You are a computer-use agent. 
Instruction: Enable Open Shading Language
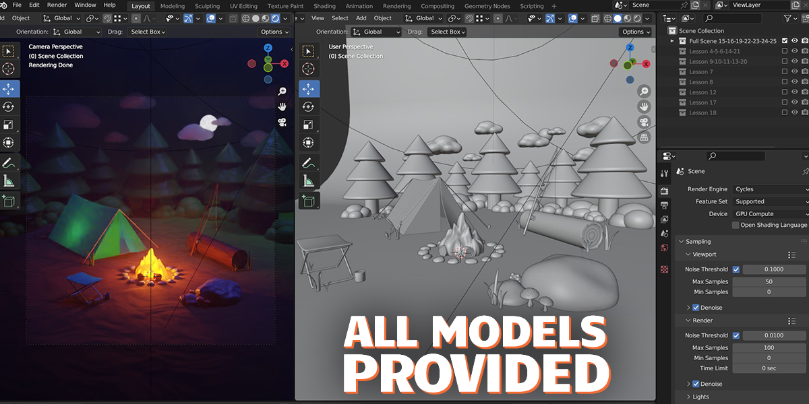736,224
